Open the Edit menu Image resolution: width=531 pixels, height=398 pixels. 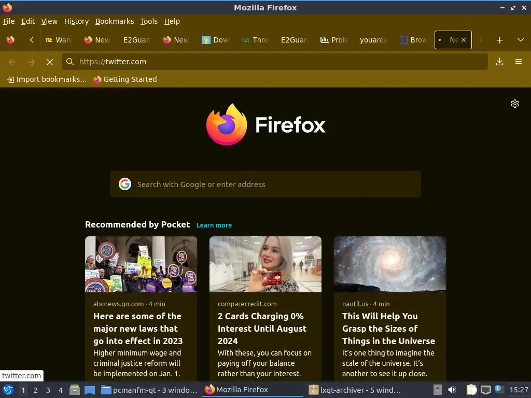pyautogui.click(x=28, y=21)
